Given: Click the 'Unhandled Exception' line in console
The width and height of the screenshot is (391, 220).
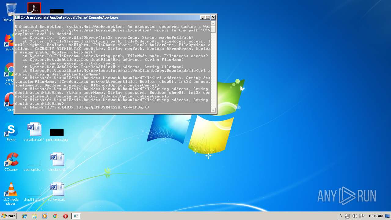Looking at the screenshot, I should pyautogui.click(x=113, y=27).
